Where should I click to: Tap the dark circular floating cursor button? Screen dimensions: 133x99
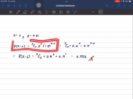point(39,5)
